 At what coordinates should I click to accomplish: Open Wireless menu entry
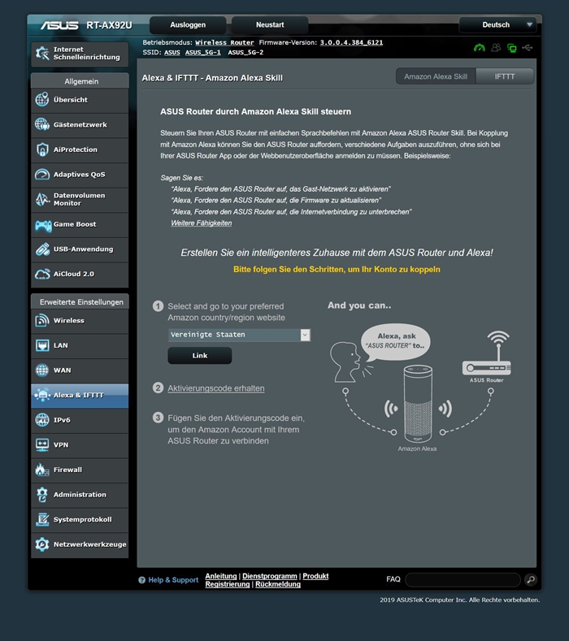[80, 320]
